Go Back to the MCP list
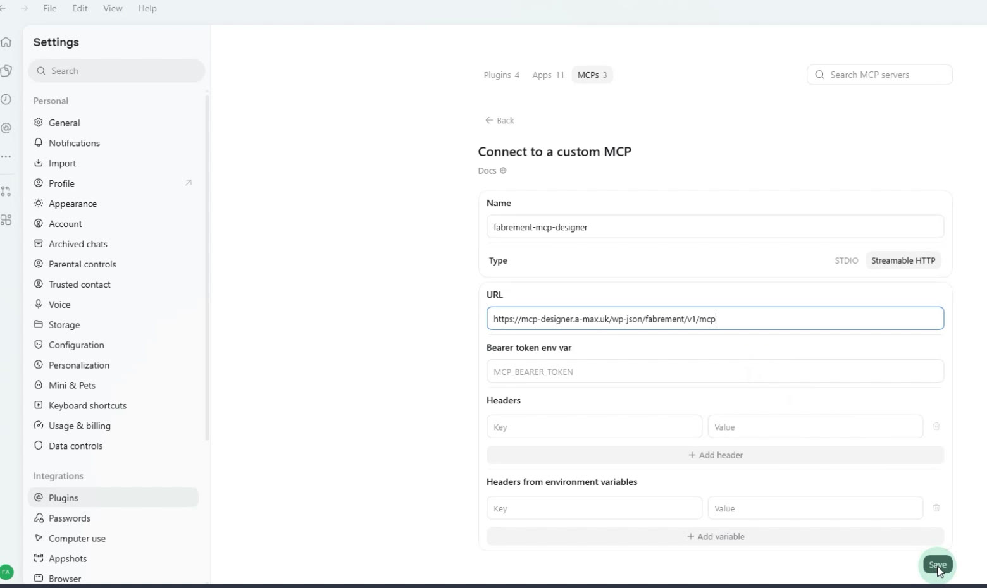This screenshot has height=588, width=987. click(x=500, y=120)
